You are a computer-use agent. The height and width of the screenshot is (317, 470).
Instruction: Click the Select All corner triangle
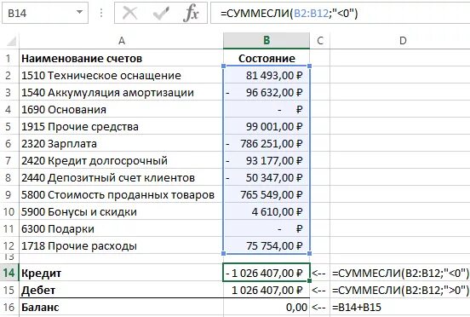click(x=11, y=41)
